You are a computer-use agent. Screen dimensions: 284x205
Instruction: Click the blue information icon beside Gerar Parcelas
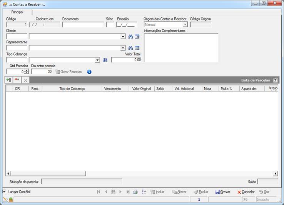click(x=89, y=72)
